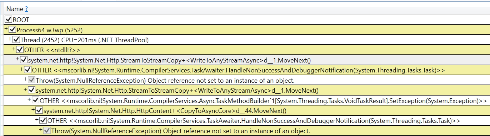Screen dimensions: 490x136
Task: Expand the WriteToAnyStreamAsync node directly above SetException
Action: point(25,89)
